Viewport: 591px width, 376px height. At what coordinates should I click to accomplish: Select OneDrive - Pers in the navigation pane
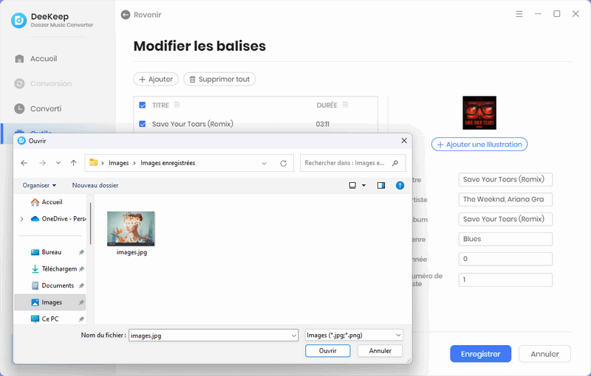tap(58, 219)
